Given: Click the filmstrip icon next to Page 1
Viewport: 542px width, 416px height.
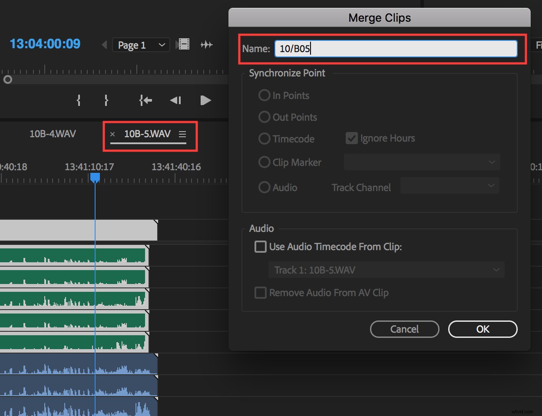Looking at the screenshot, I should 183,44.
